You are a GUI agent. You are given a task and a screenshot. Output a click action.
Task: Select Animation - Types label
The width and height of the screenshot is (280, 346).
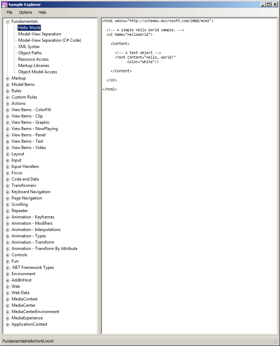[x=29, y=236]
